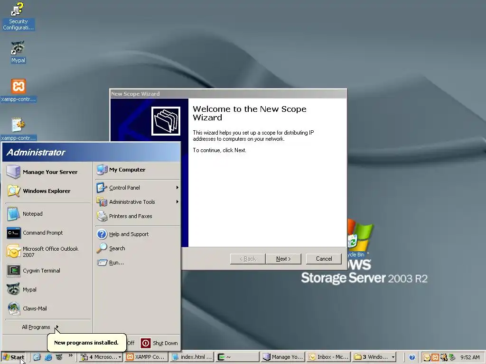Switch to XAMPP Control taskbar button

pyautogui.click(x=146, y=357)
